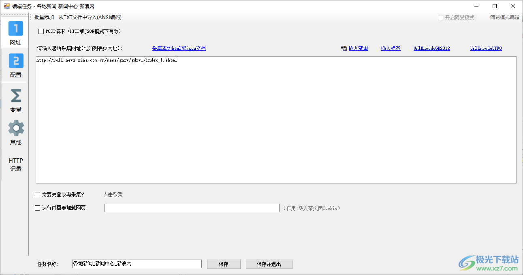Click the sina URL line in text area
The width and height of the screenshot is (523, 275).
[x=107, y=60]
